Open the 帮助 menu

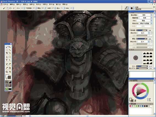(65, 4)
